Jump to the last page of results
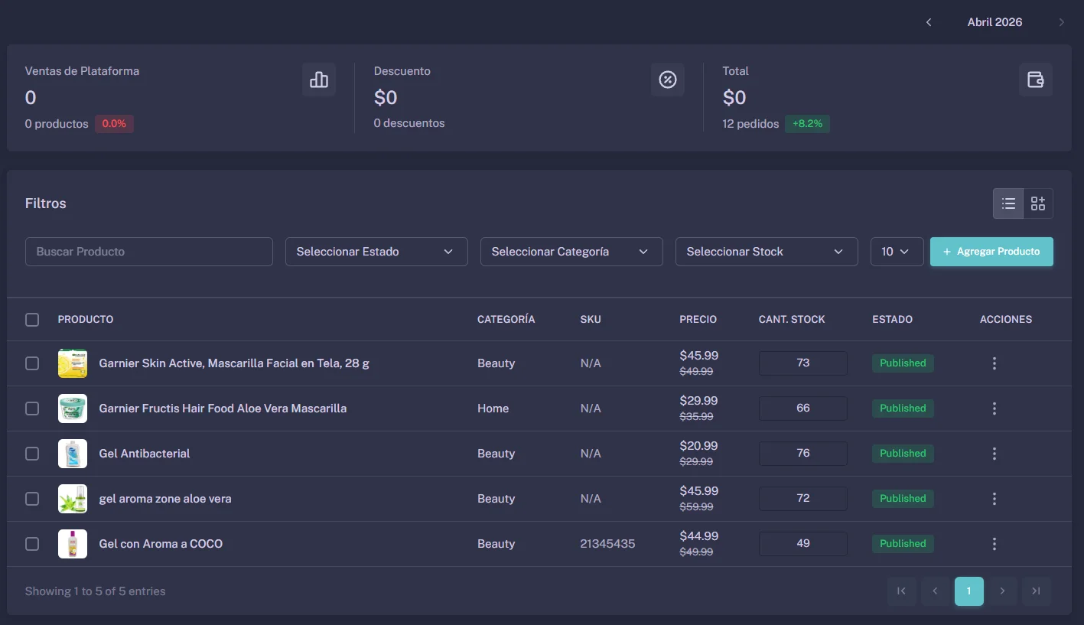Viewport: 1084px width, 625px height. click(1037, 591)
